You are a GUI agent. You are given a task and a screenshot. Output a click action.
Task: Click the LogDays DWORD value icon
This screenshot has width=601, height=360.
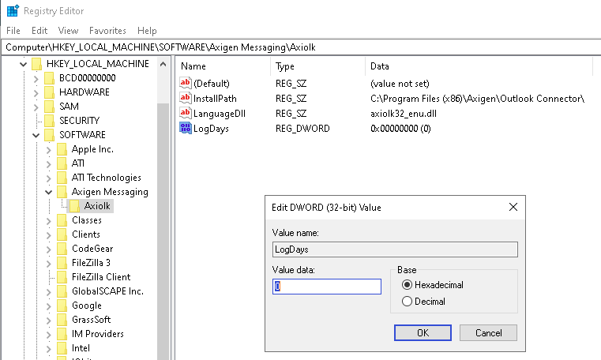point(185,128)
